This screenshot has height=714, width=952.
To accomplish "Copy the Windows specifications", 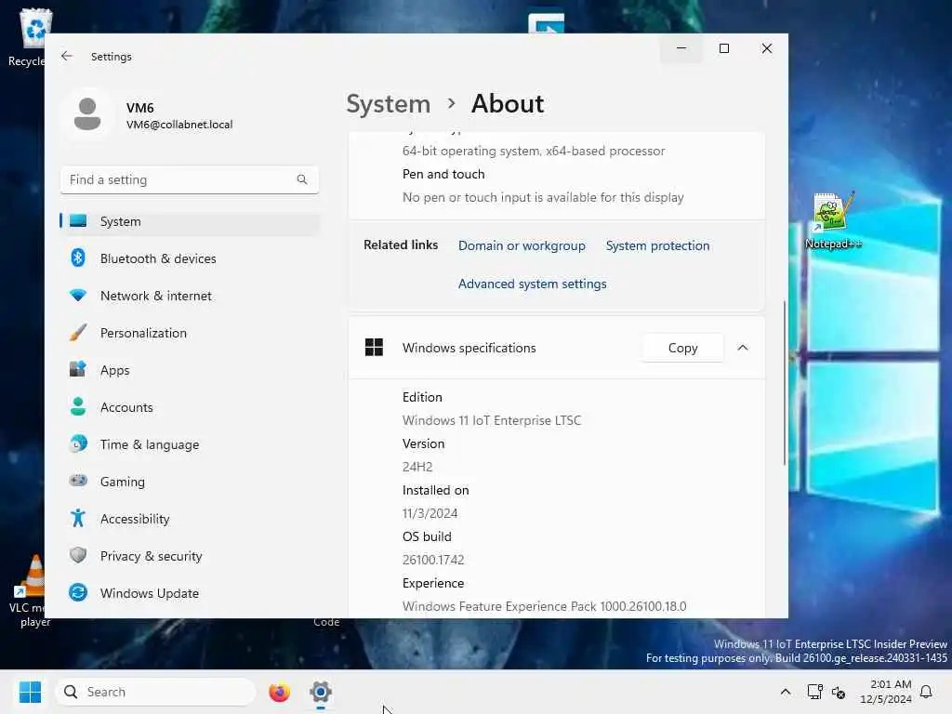I will pyautogui.click(x=682, y=348).
